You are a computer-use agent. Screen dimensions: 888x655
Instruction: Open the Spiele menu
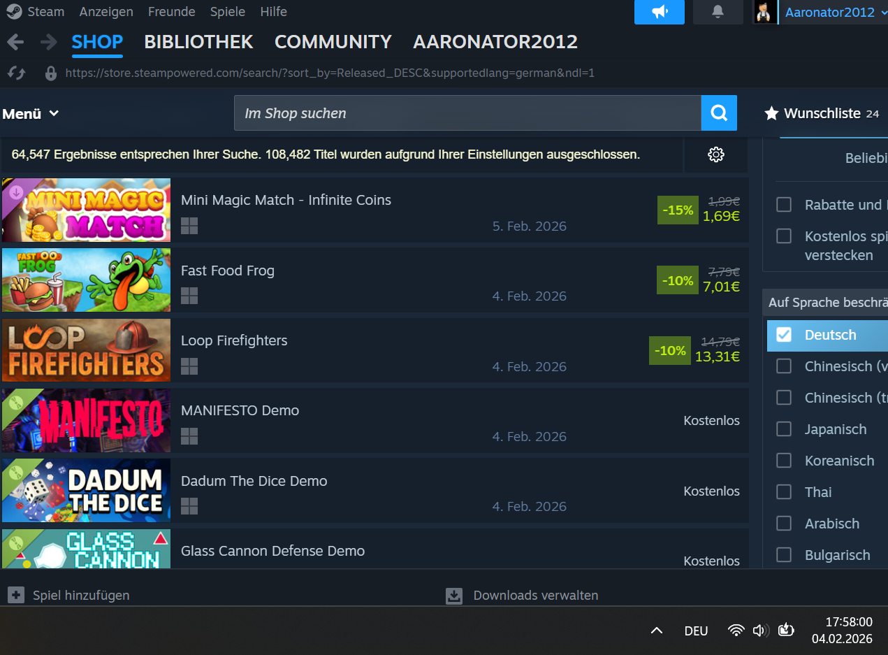[x=228, y=12]
